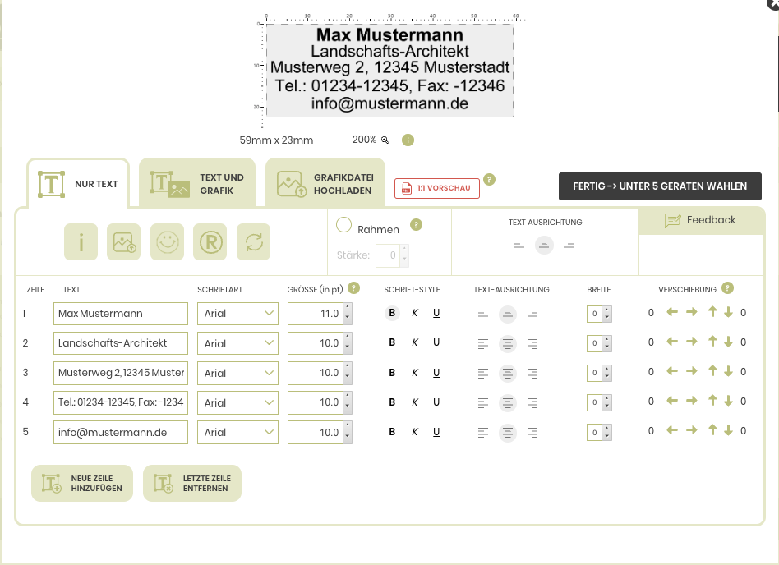Open row 4 Arial font dropdown
The width and height of the screenshot is (779, 565).
point(237,402)
